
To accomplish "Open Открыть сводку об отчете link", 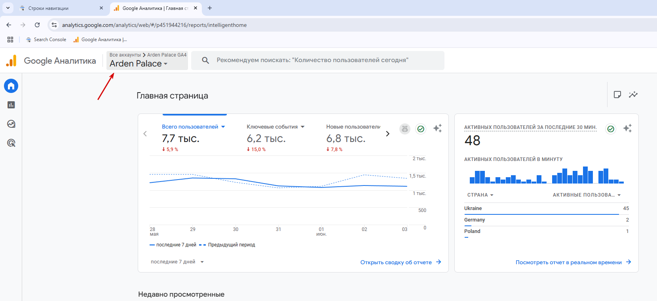I will (401, 262).
